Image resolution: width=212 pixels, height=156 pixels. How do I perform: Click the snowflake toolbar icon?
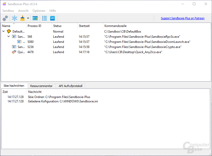click(15, 18)
